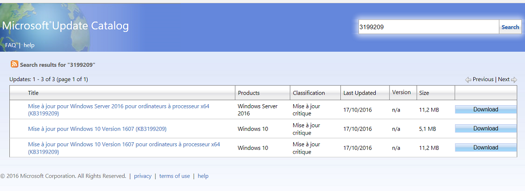Click the RSS feed icon

tap(14, 64)
